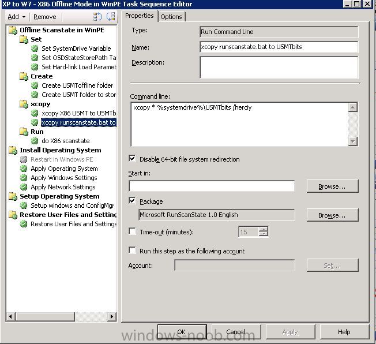Click the OK button
The height and width of the screenshot is (344, 376).
click(182, 332)
